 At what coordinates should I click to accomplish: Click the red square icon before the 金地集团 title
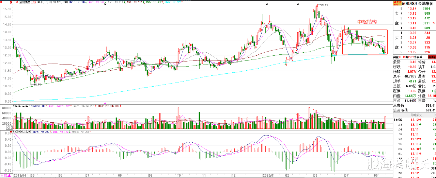click(17, 2)
